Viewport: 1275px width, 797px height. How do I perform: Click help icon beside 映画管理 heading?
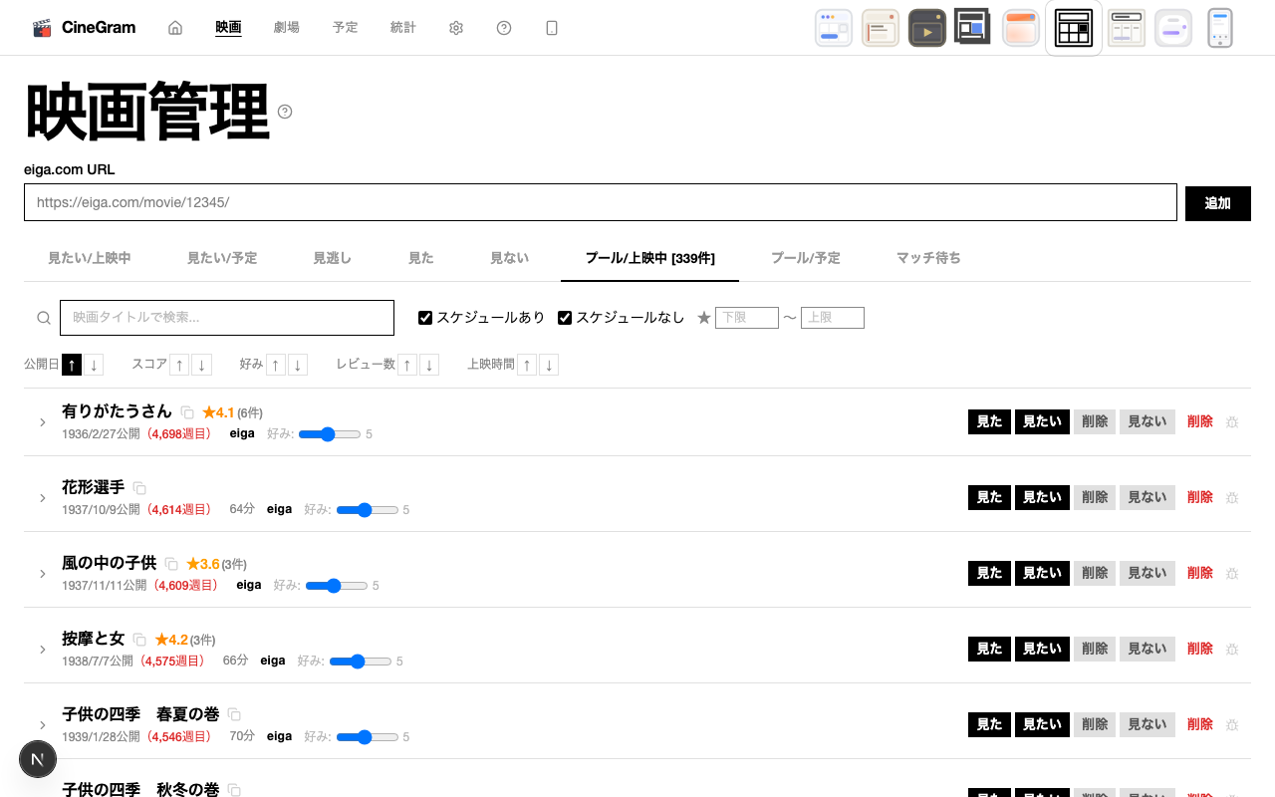tap(285, 112)
